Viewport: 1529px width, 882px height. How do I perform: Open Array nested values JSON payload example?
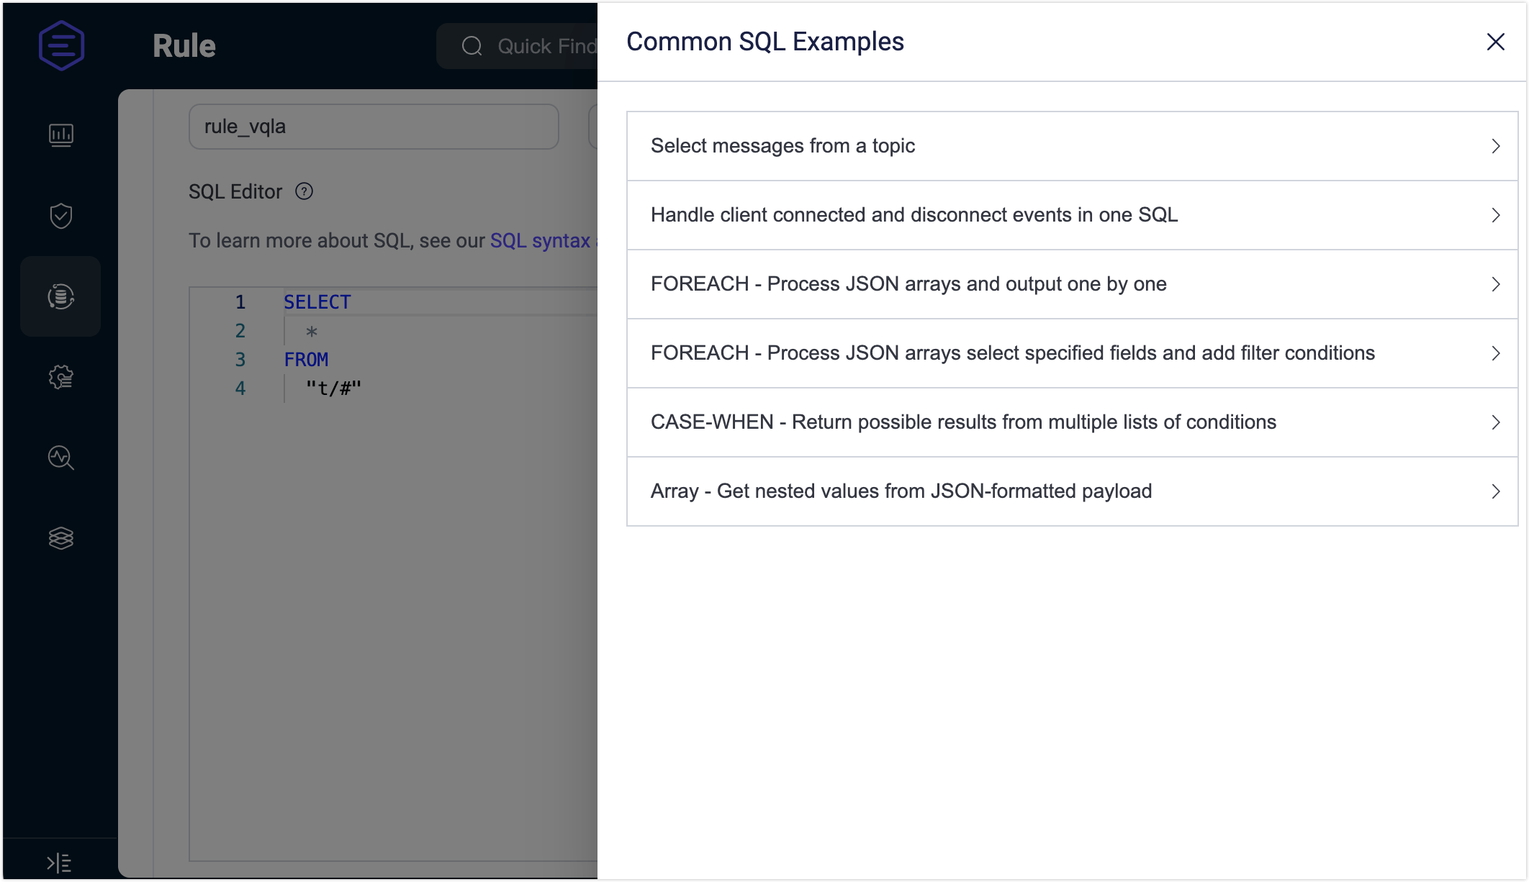pyautogui.click(x=1072, y=491)
